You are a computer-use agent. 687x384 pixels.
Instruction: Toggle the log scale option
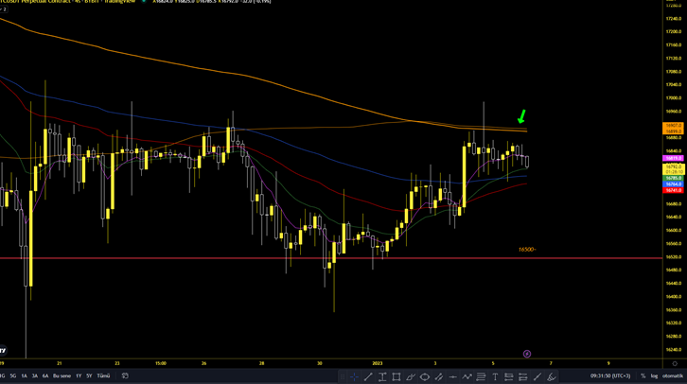point(655,376)
